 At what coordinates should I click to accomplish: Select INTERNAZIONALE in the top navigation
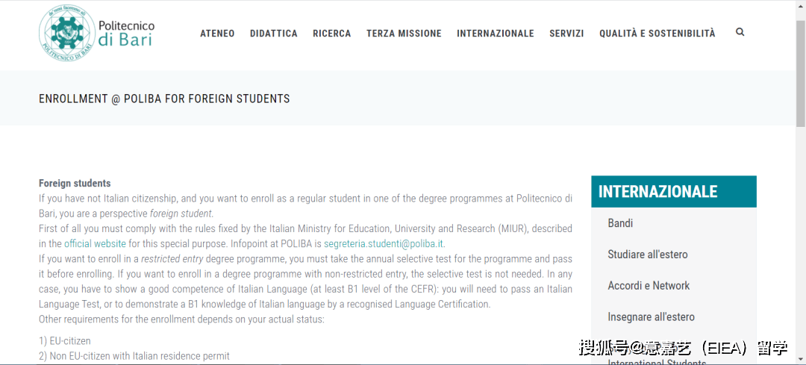tap(496, 34)
